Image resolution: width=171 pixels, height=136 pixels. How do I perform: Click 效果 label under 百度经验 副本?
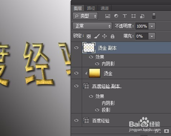[x=100, y=96]
